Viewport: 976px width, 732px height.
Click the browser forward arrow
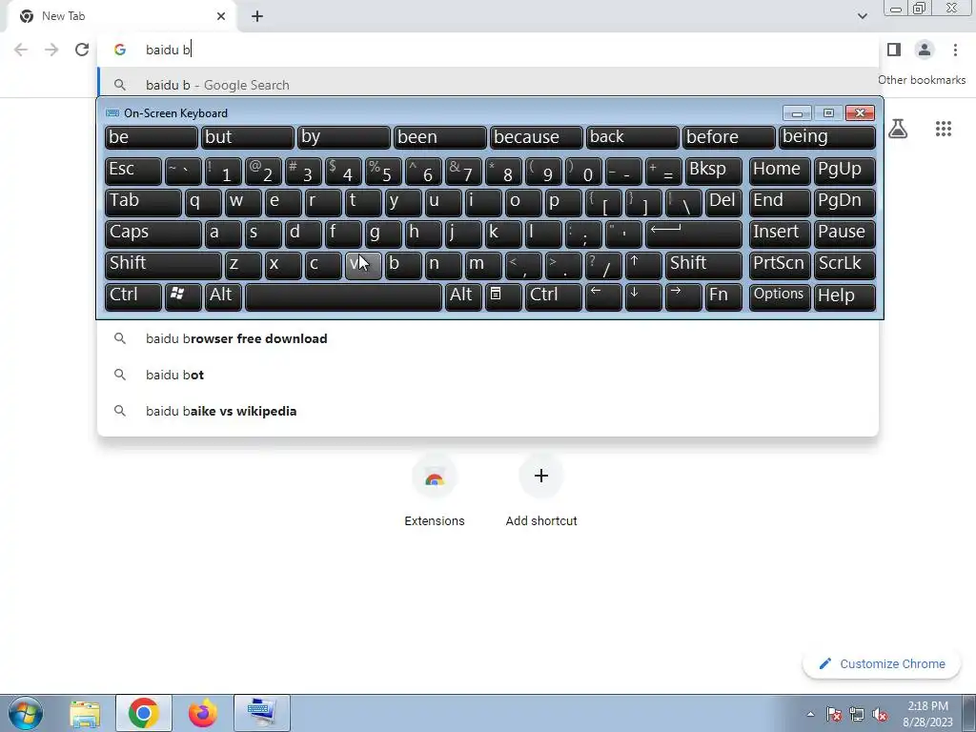pos(51,50)
